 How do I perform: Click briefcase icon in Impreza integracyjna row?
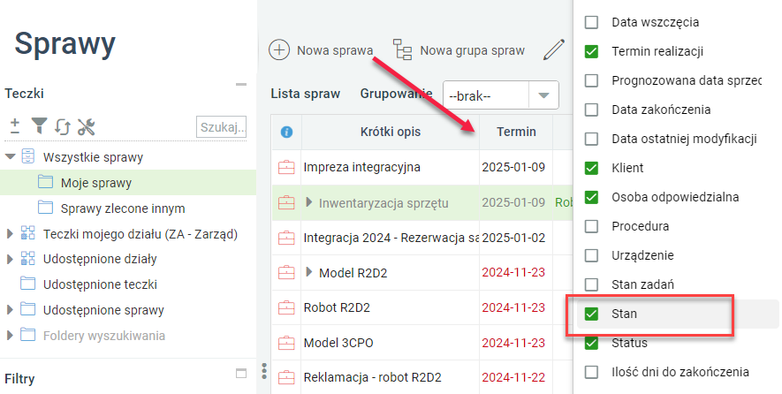(286, 167)
